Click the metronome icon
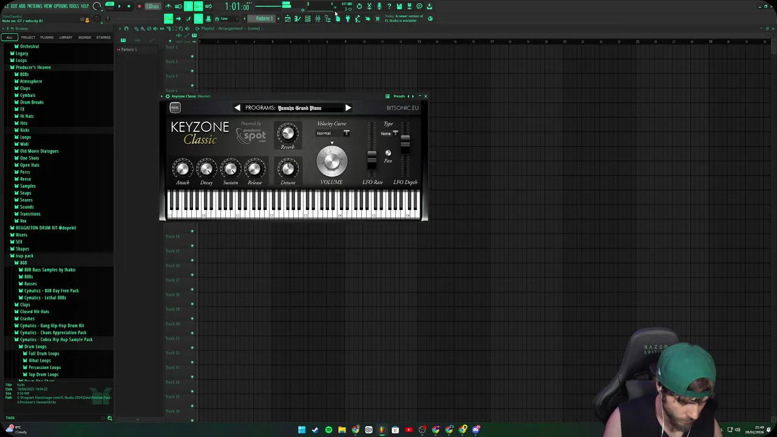This screenshot has width=777, height=437. tap(168, 6)
